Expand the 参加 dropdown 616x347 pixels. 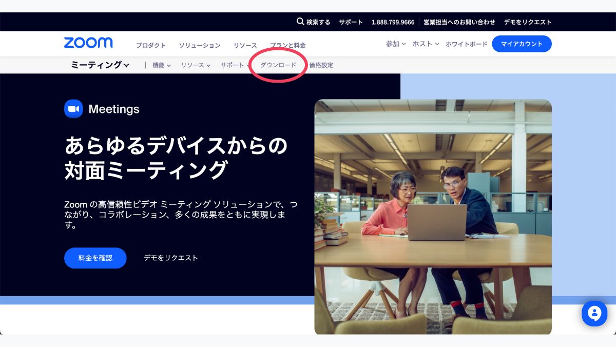396,44
